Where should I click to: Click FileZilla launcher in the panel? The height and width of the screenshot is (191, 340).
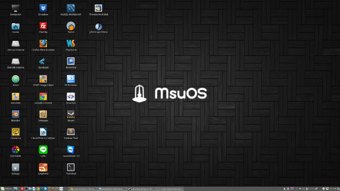(x=22, y=189)
